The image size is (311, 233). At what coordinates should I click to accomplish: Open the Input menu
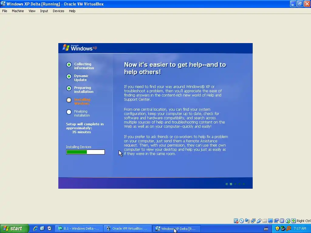[x=44, y=11]
